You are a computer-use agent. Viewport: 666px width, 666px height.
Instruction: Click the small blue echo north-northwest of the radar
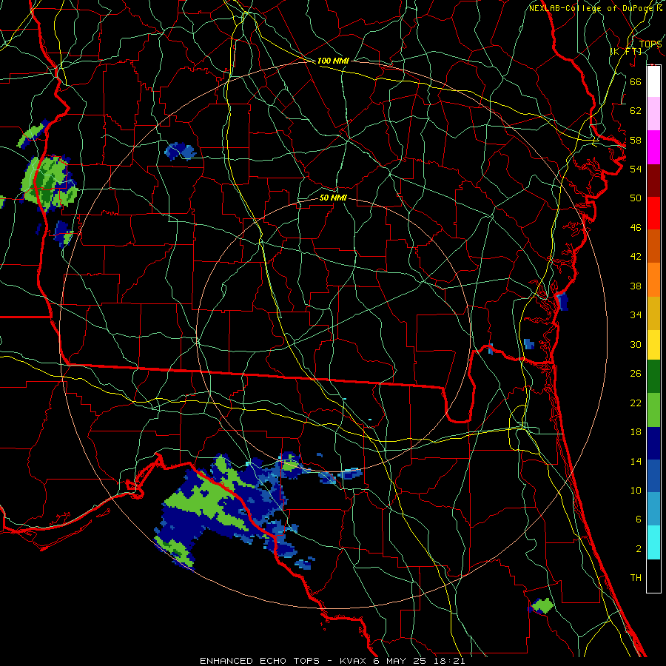pyautogui.click(x=180, y=151)
